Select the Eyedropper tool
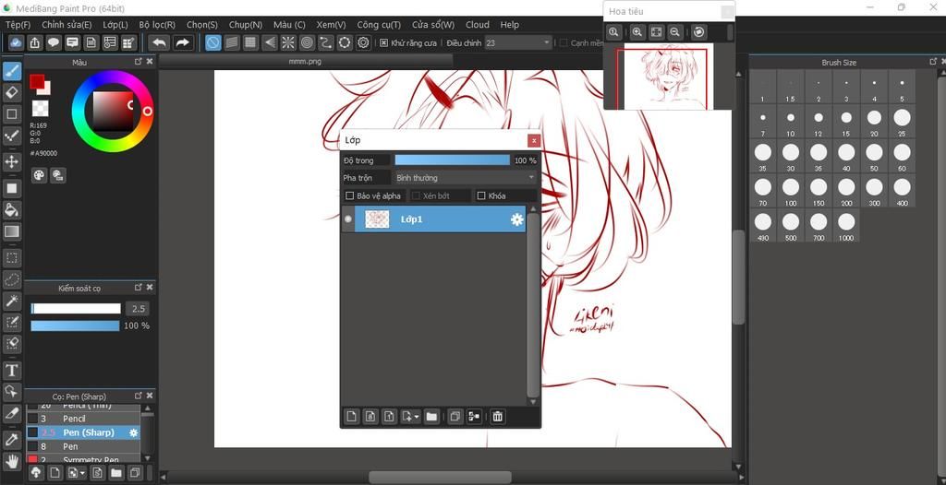Image resolution: width=946 pixels, height=485 pixels. pyautogui.click(x=11, y=441)
